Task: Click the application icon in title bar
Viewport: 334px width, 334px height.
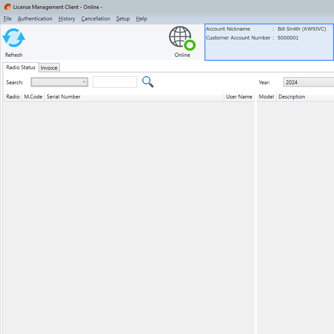Action: coord(7,7)
